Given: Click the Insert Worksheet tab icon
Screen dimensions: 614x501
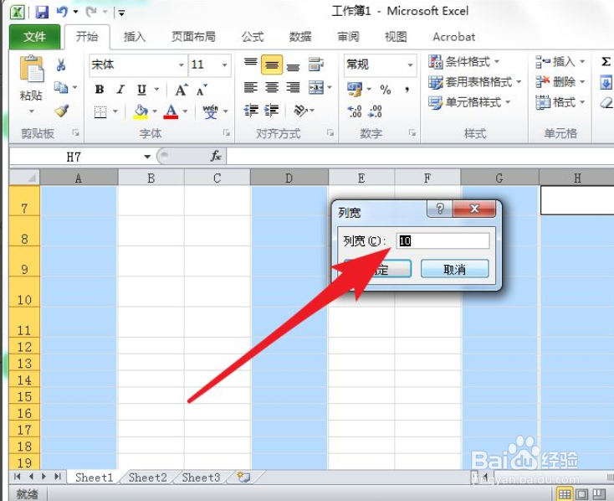Looking at the screenshot, I should click(x=243, y=477).
